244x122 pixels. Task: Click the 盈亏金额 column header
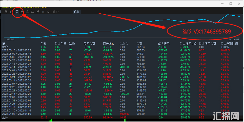point(89,44)
